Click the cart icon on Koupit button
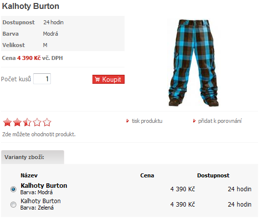This screenshot has height=218, width=259. [97, 79]
